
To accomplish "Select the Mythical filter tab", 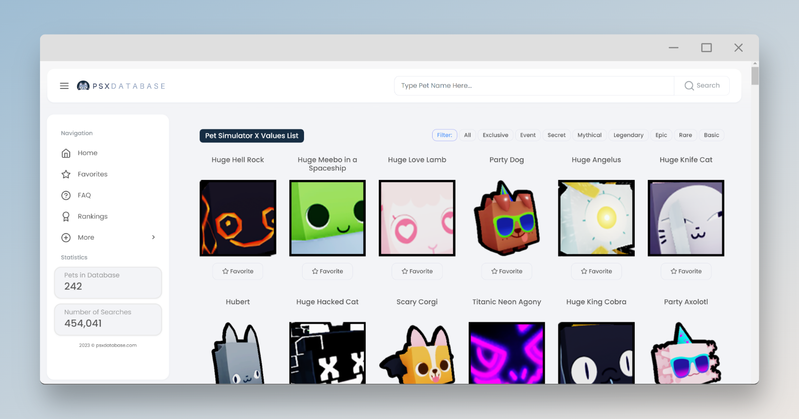I will tap(589, 135).
